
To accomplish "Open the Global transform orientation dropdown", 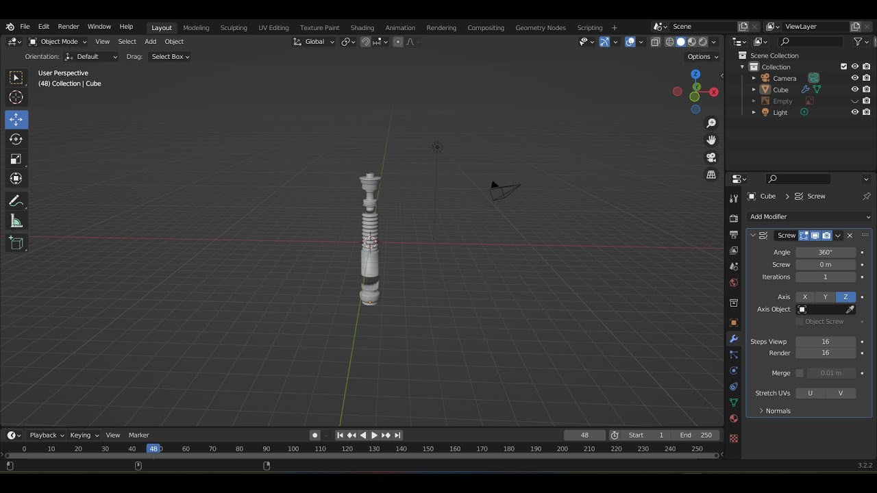I will [x=314, y=42].
